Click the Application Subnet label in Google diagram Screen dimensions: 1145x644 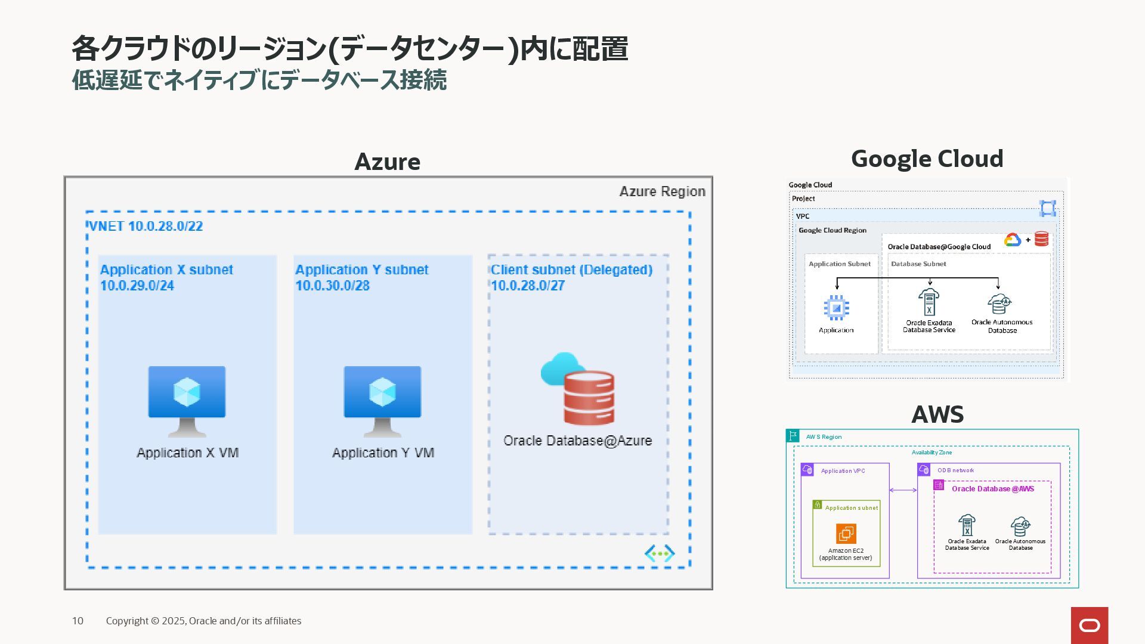tap(840, 264)
